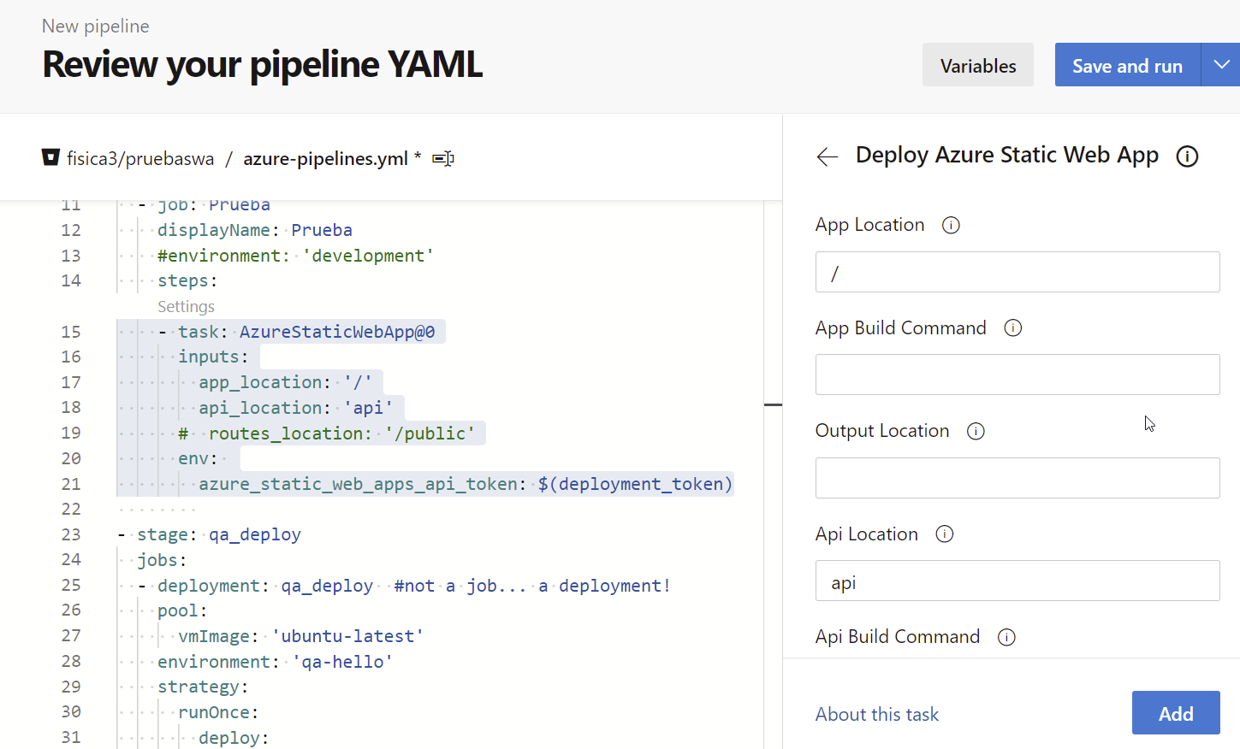Focus the Api Location input field

click(x=1018, y=581)
